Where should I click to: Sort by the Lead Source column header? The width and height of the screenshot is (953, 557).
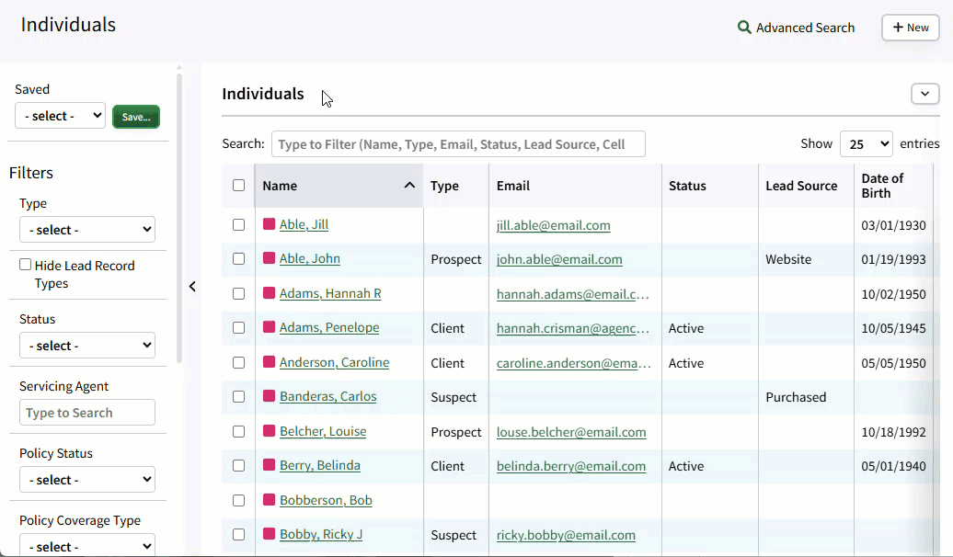pyautogui.click(x=806, y=186)
